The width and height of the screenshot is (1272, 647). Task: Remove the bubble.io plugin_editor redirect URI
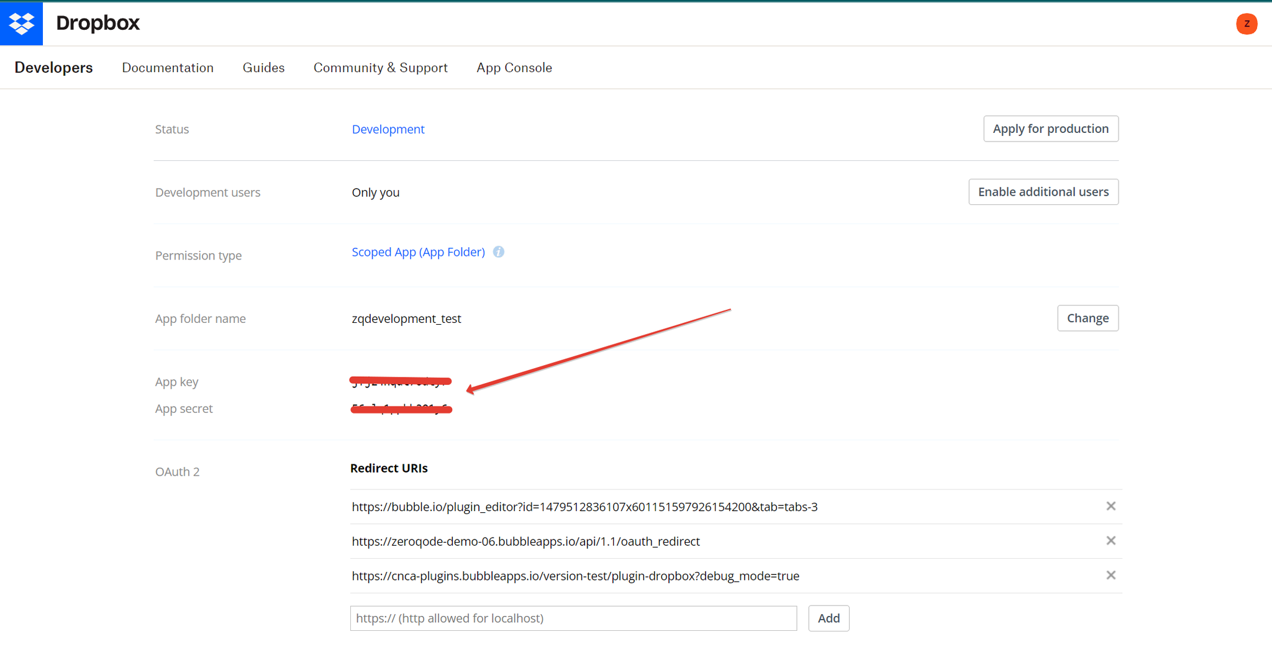point(1111,506)
